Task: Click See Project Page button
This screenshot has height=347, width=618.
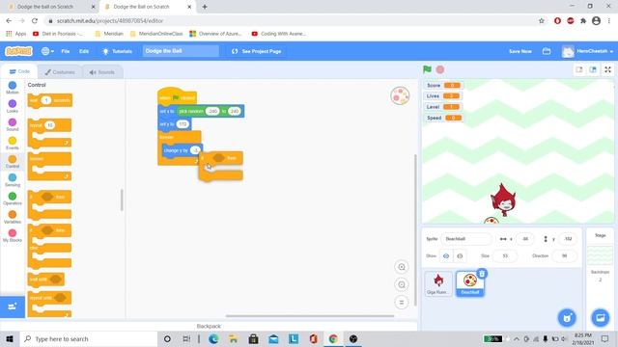Action: pyautogui.click(x=257, y=51)
